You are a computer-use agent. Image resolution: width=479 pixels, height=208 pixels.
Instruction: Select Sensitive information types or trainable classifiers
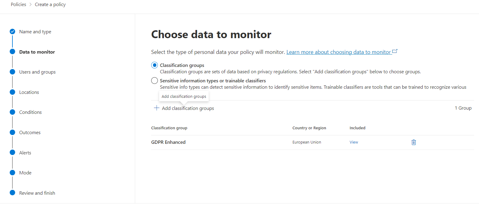click(x=155, y=81)
